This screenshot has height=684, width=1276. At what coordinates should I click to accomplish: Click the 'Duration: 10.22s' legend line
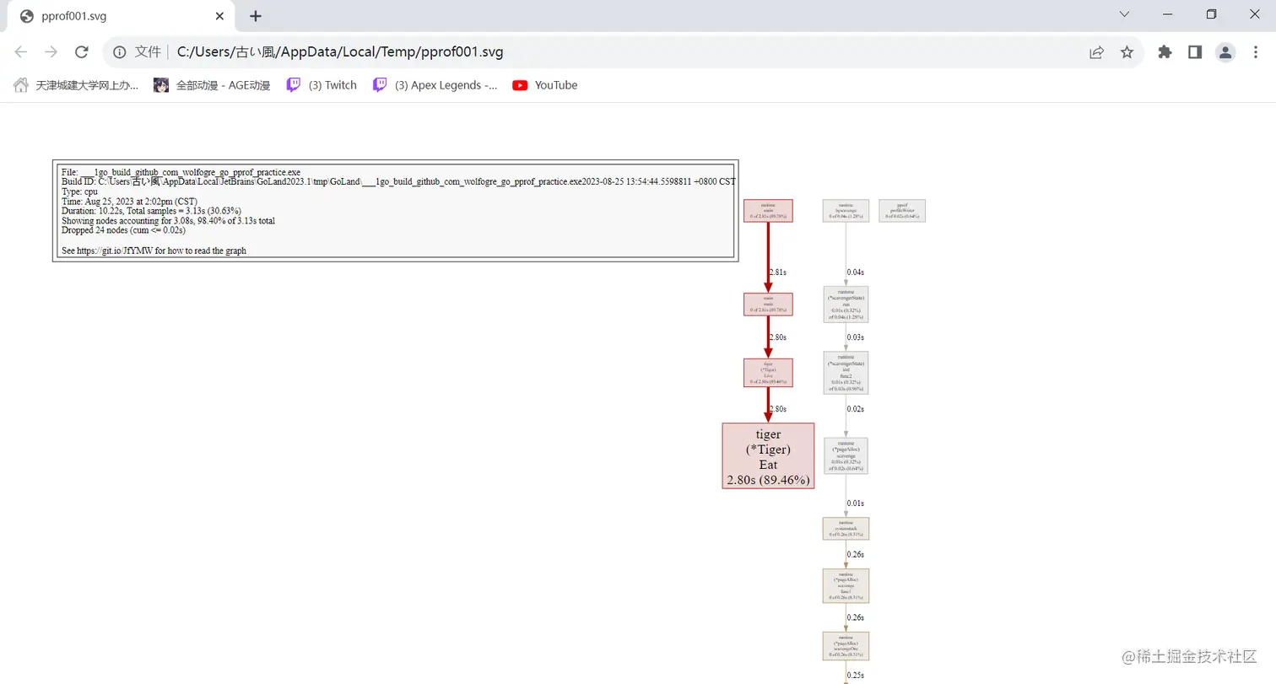coord(151,211)
